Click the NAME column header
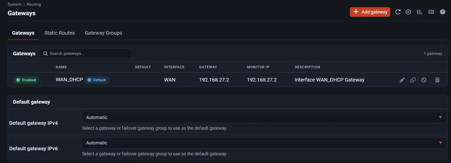The image size is (451, 163). (61, 67)
